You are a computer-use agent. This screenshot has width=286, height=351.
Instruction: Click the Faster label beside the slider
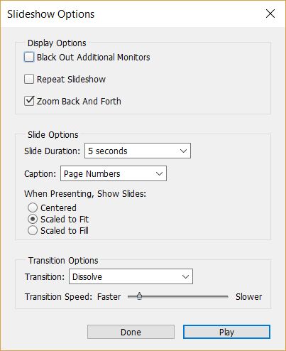point(109,296)
